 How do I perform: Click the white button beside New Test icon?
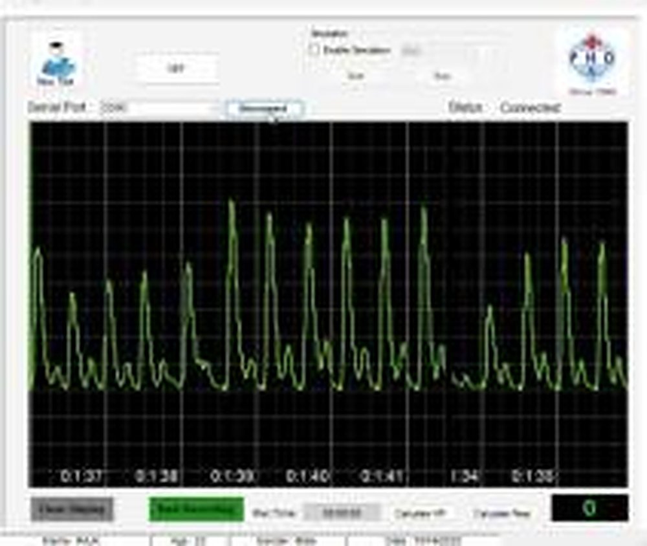177,69
